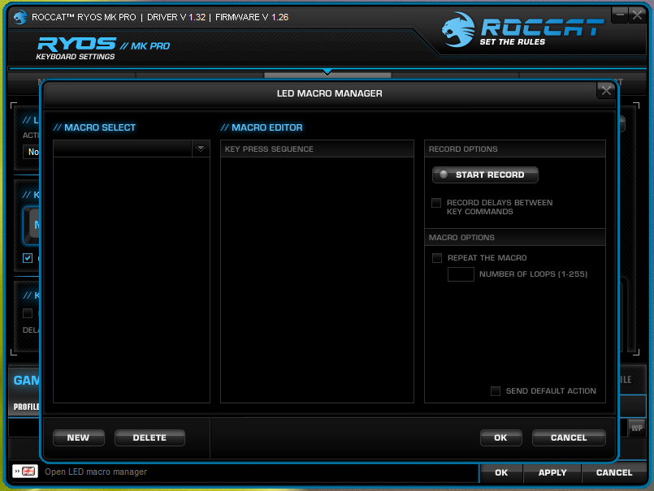
Task: Apply settings in the main window
Action: click(x=552, y=472)
